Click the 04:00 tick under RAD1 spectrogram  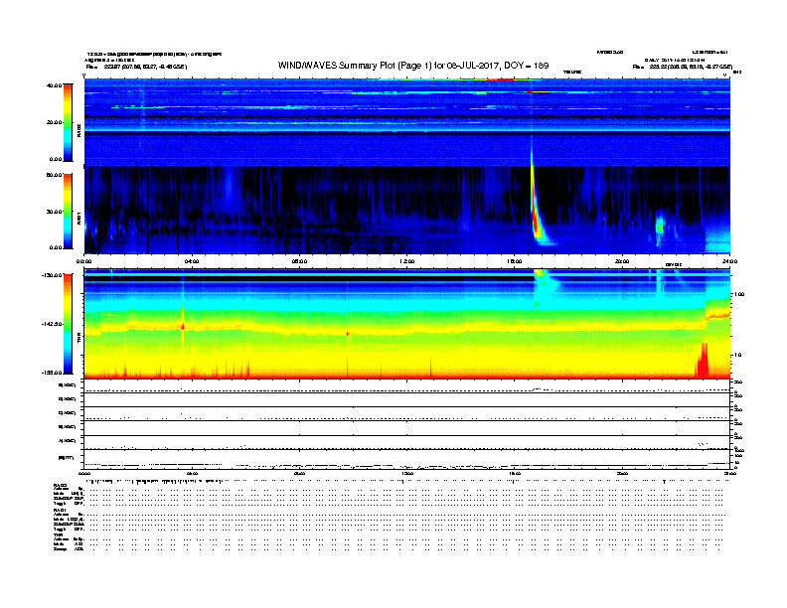[x=192, y=261]
